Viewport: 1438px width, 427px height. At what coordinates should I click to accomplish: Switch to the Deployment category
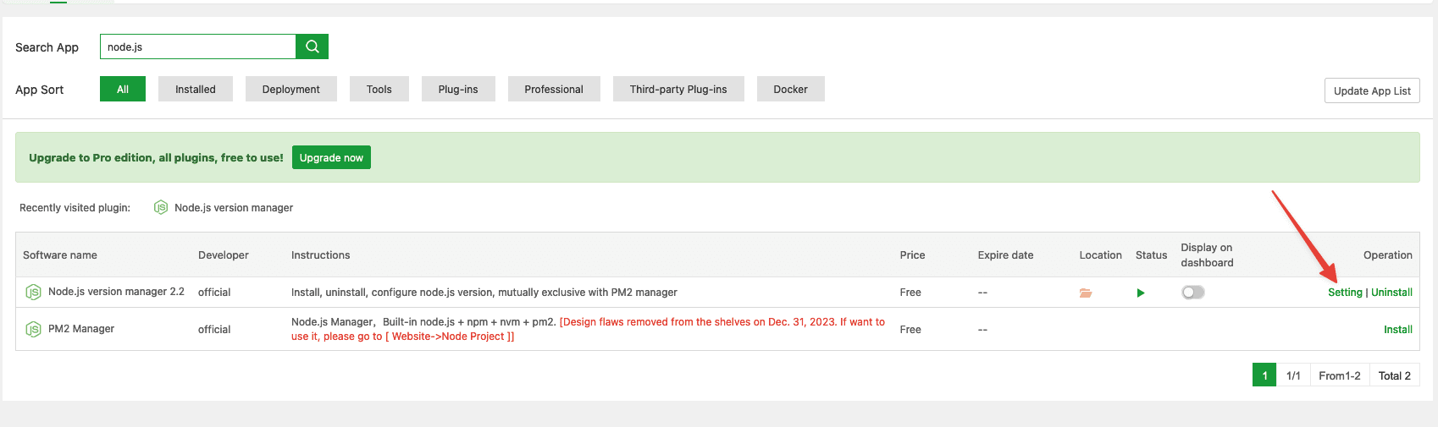pyautogui.click(x=290, y=89)
